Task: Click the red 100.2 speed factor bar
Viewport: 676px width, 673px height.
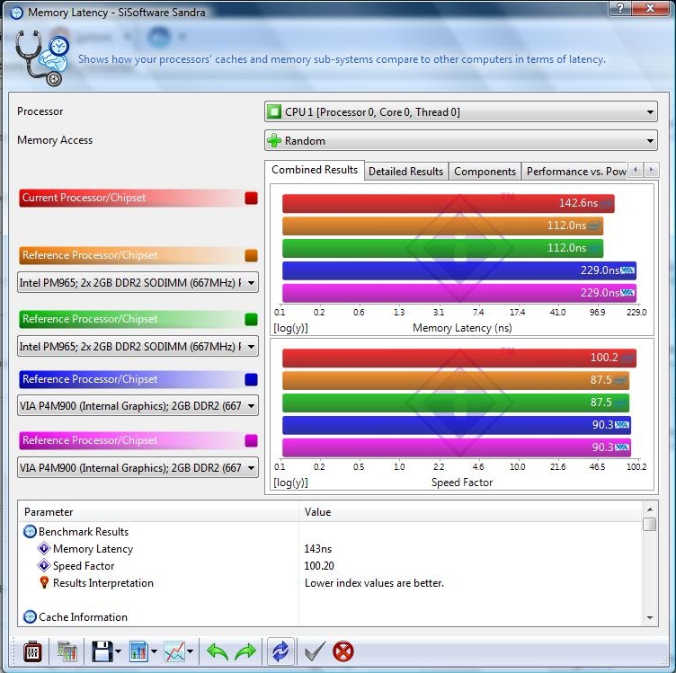Action: point(459,358)
